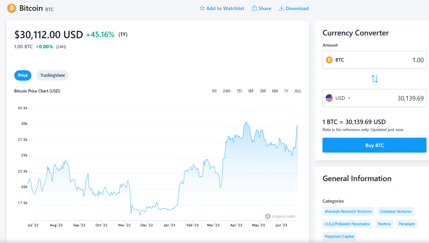Select the ALL time range
Viewport: 429px width, 243px height.
(x=298, y=91)
